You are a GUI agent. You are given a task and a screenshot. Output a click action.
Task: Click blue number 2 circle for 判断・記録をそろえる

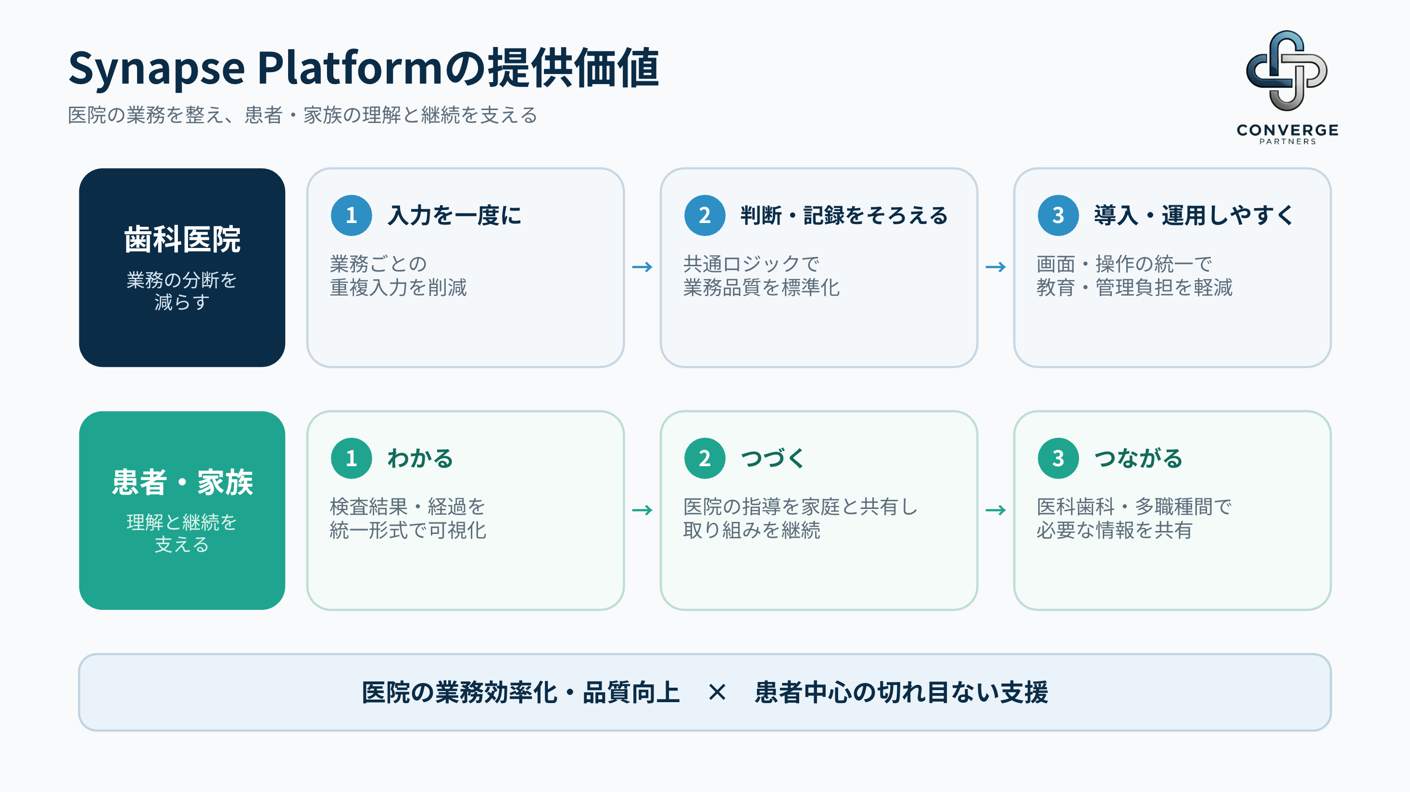click(705, 215)
